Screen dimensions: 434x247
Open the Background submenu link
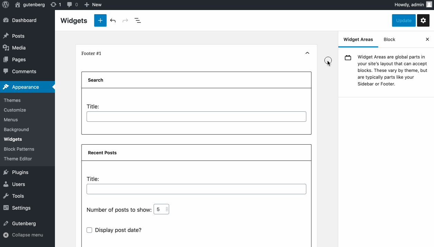(16, 129)
